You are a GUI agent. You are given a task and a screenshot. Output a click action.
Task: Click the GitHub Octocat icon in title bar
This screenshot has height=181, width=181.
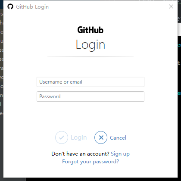pos(10,6)
